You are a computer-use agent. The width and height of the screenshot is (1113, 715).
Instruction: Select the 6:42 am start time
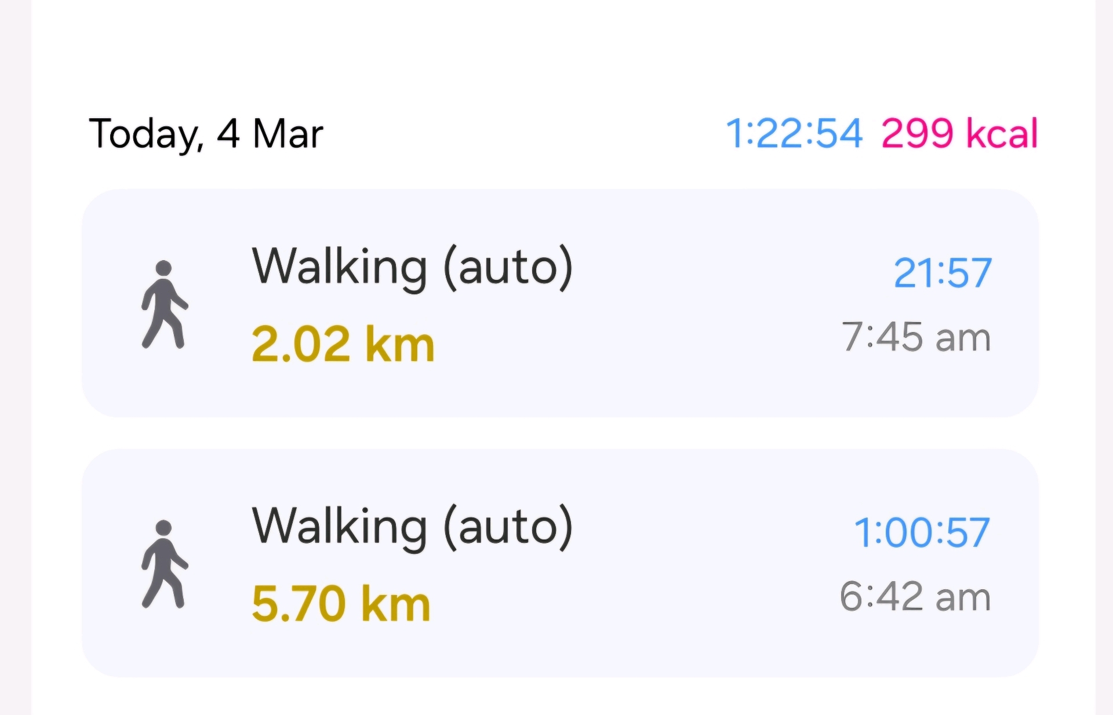click(915, 597)
